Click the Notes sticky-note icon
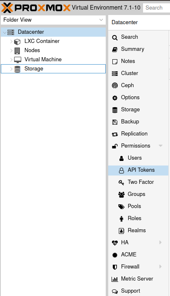Image resolution: width=170 pixels, height=296 pixels. click(115, 62)
